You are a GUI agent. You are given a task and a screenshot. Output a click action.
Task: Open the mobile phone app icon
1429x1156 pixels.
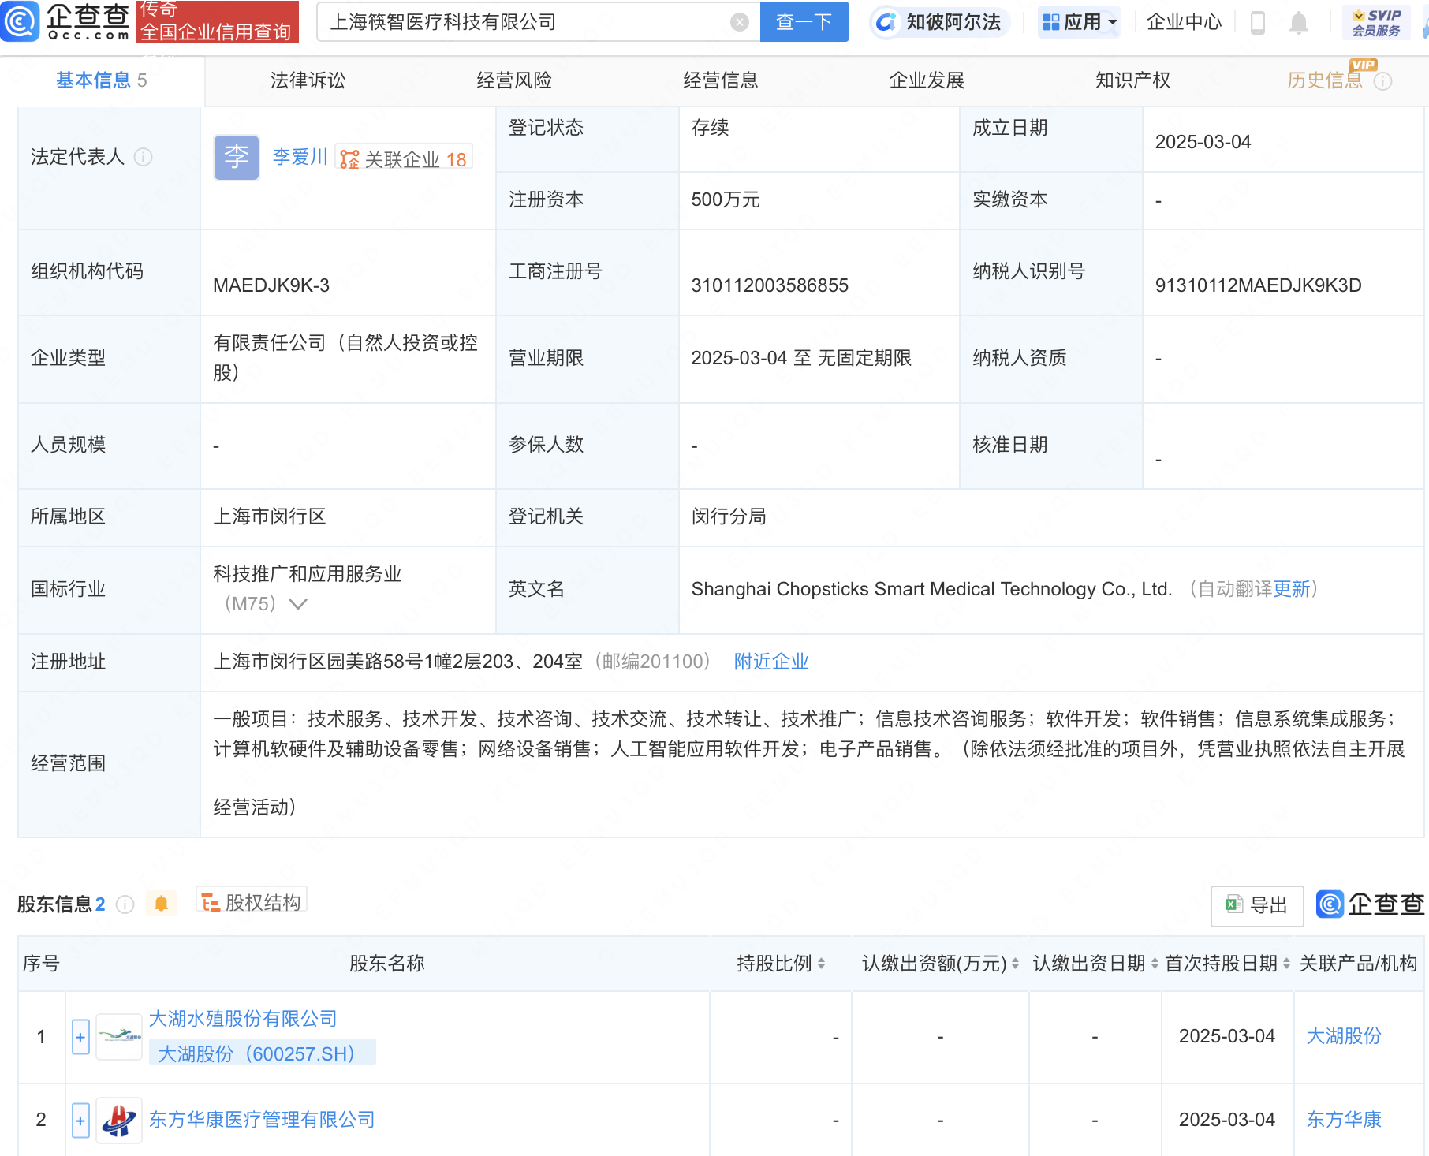(1258, 23)
